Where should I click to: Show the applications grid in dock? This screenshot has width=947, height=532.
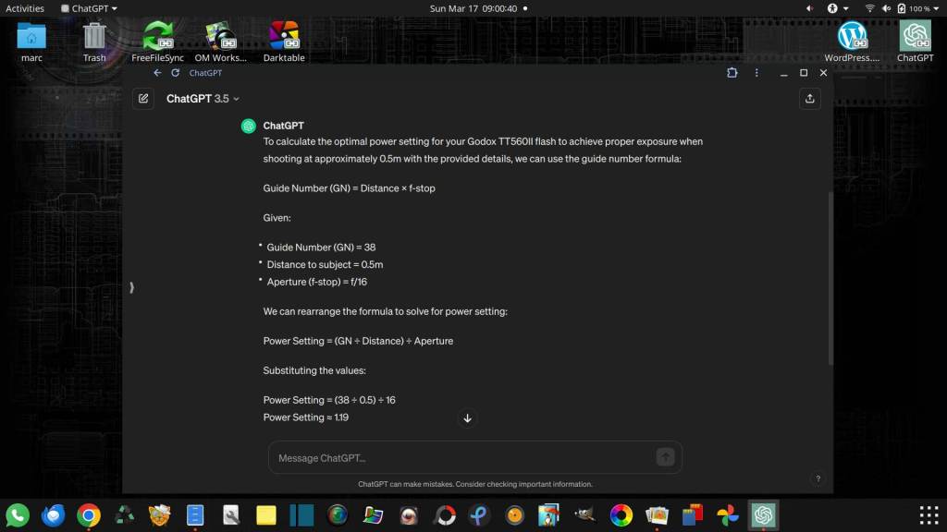[929, 515]
